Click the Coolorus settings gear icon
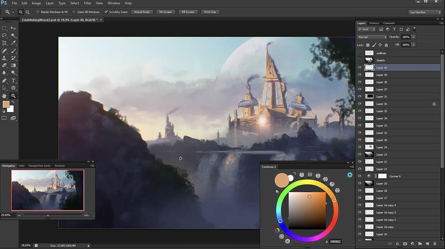This screenshot has height=249, width=445. click(350, 174)
